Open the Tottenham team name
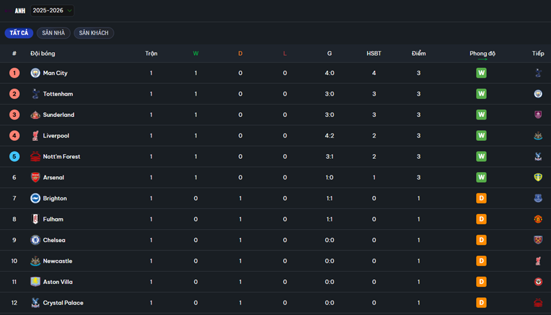Screen dimensions: 551x315 coord(58,94)
